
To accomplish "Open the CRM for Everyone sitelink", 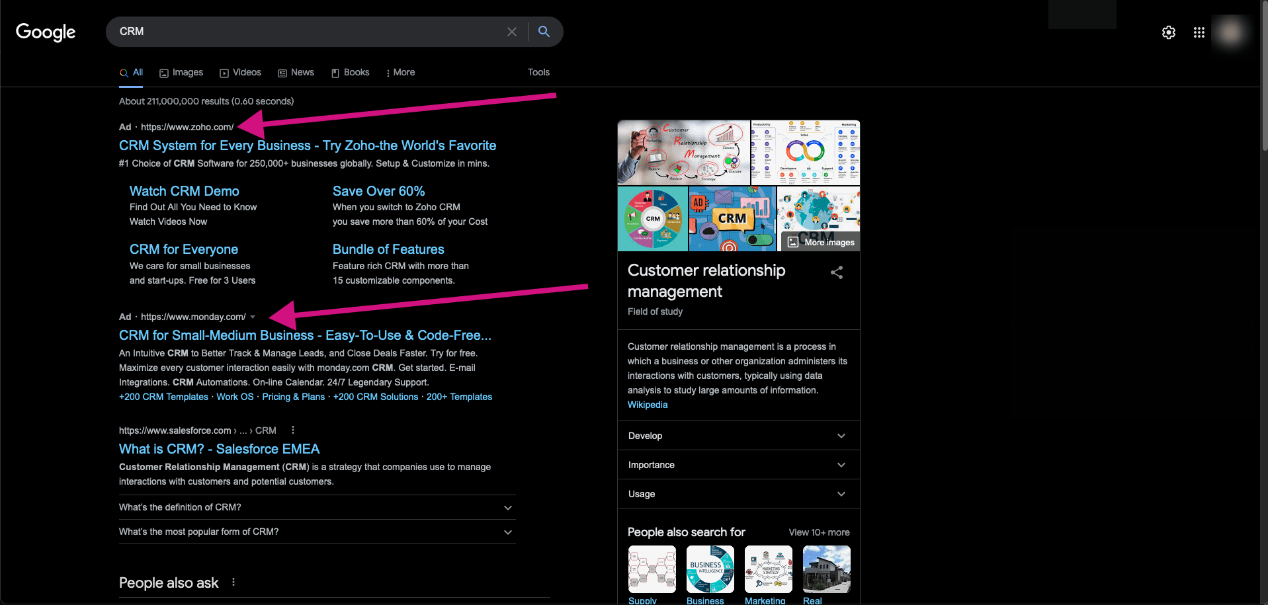I will [184, 249].
